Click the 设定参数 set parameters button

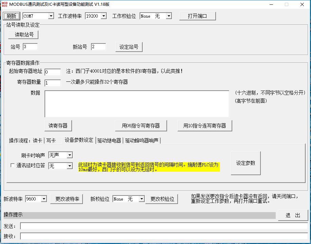[x=245, y=163]
